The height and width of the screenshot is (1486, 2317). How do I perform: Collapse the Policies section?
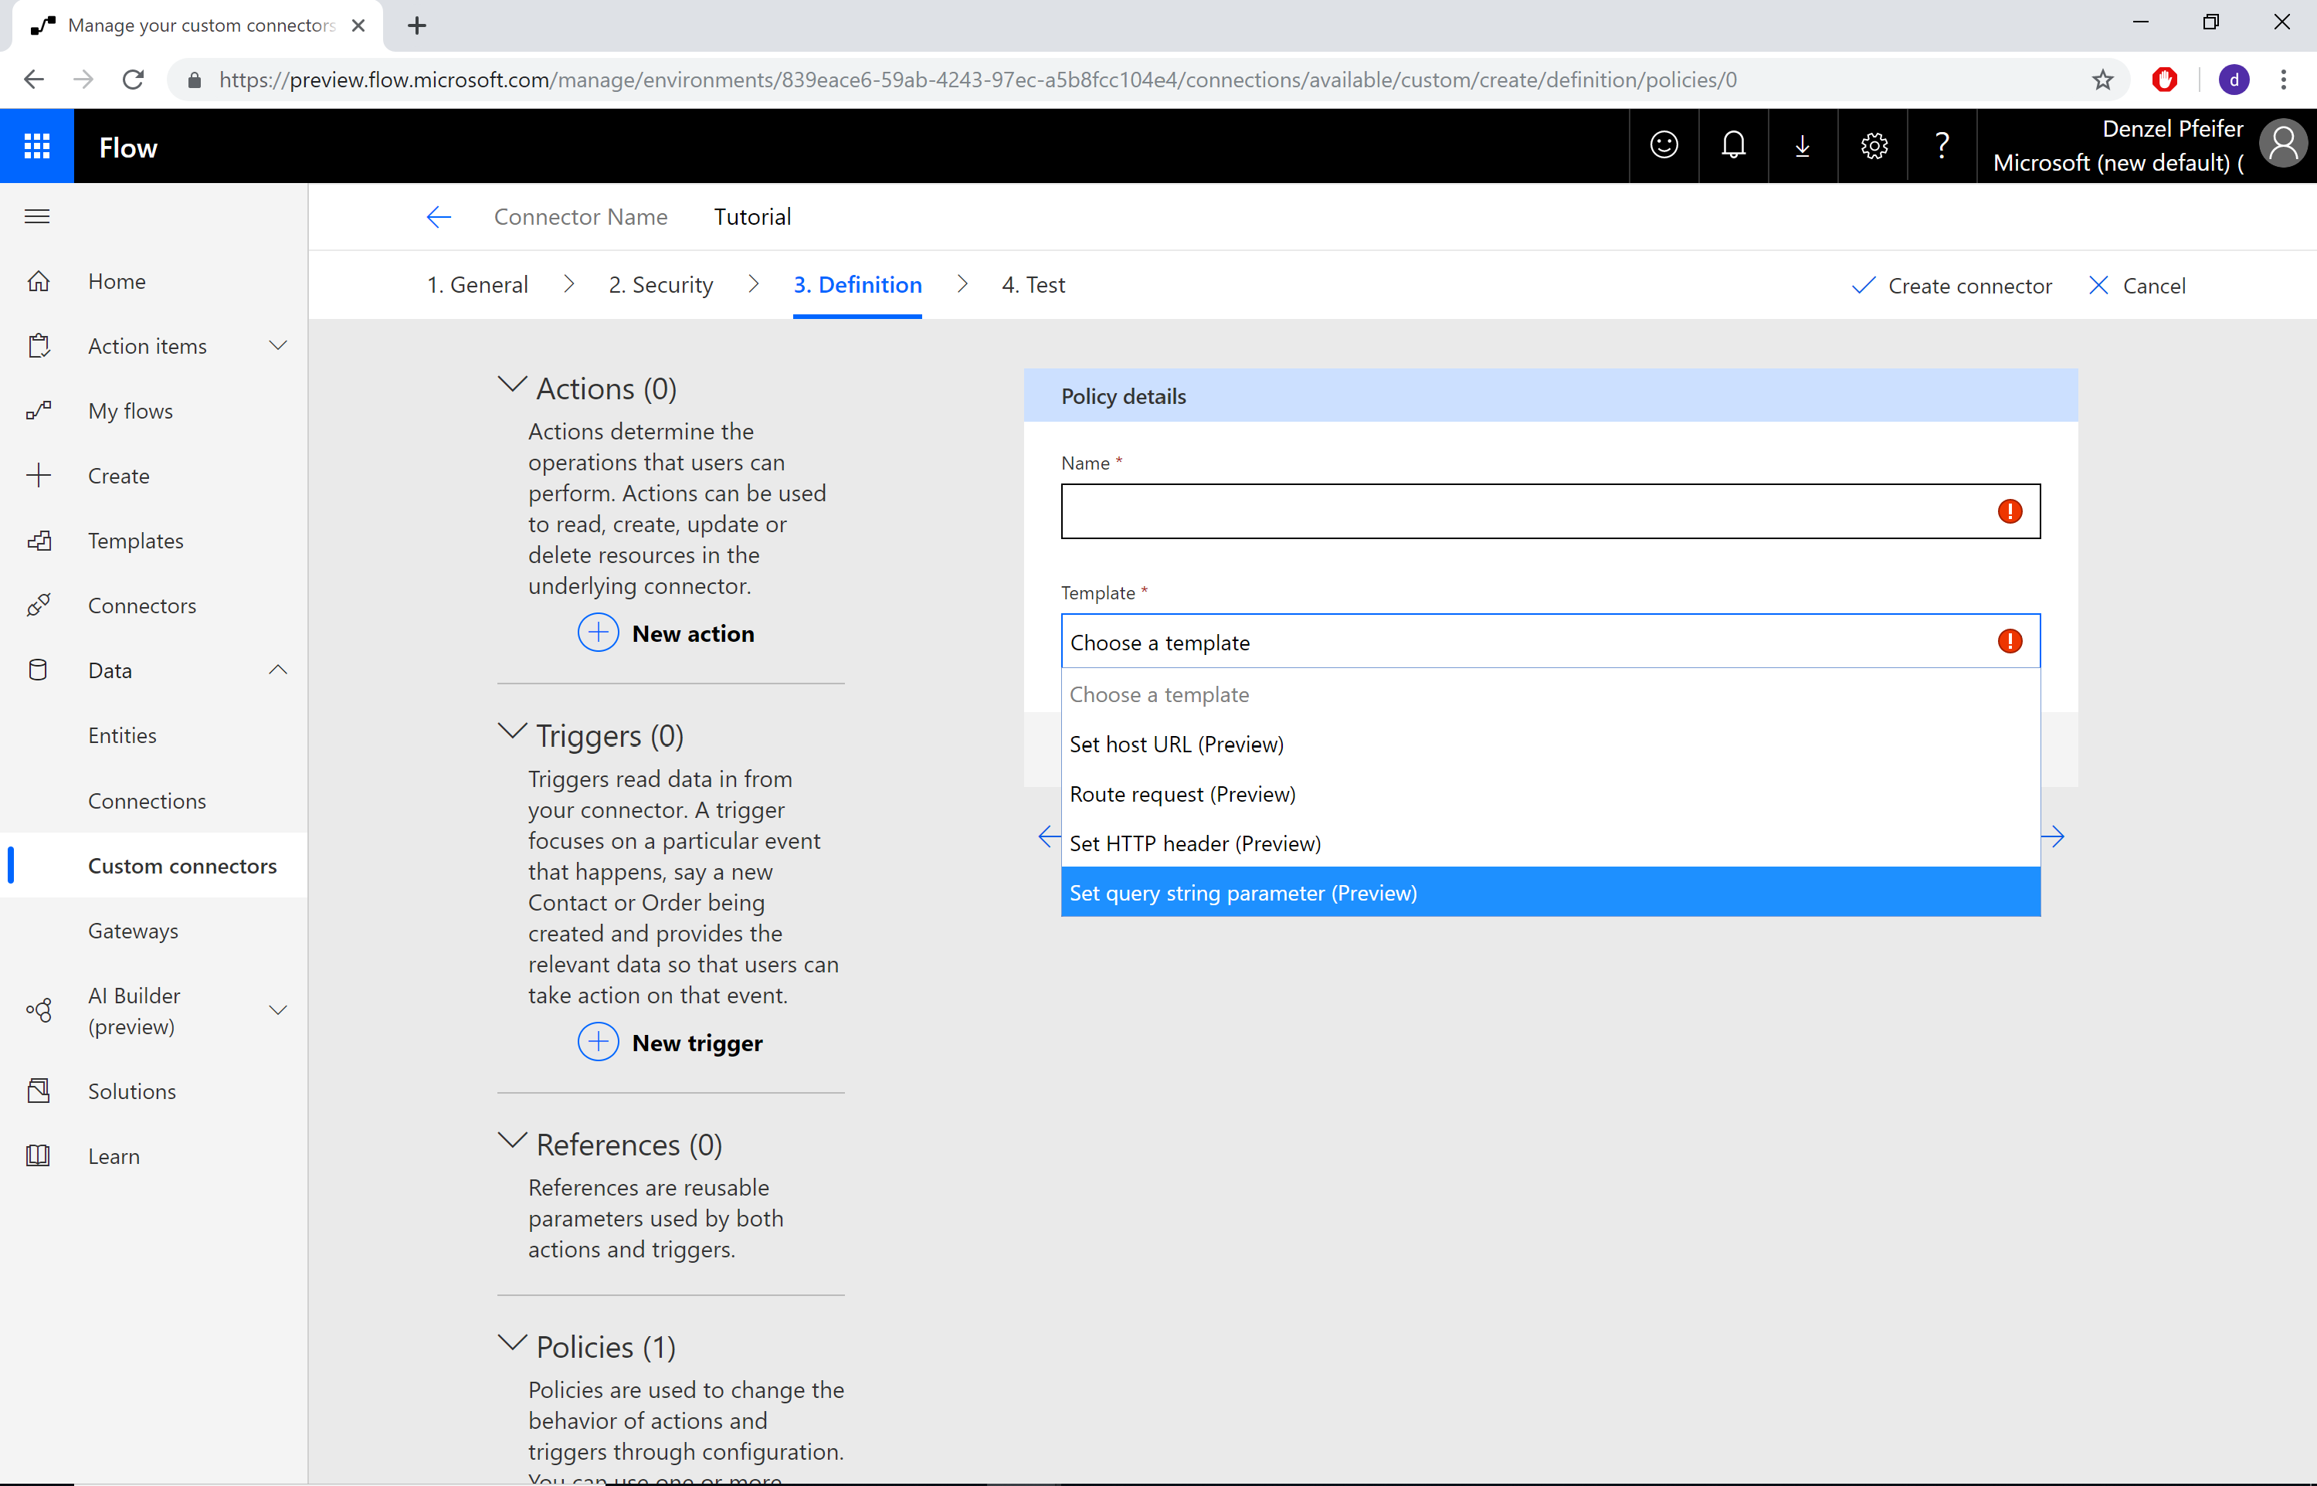pyautogui.click(x=512, y=1346)
